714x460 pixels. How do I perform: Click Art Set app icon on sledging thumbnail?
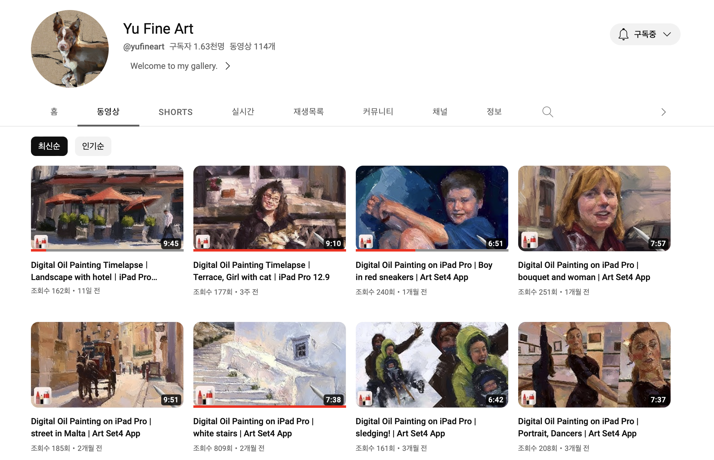pyautogui.click(x=365, y=398)
